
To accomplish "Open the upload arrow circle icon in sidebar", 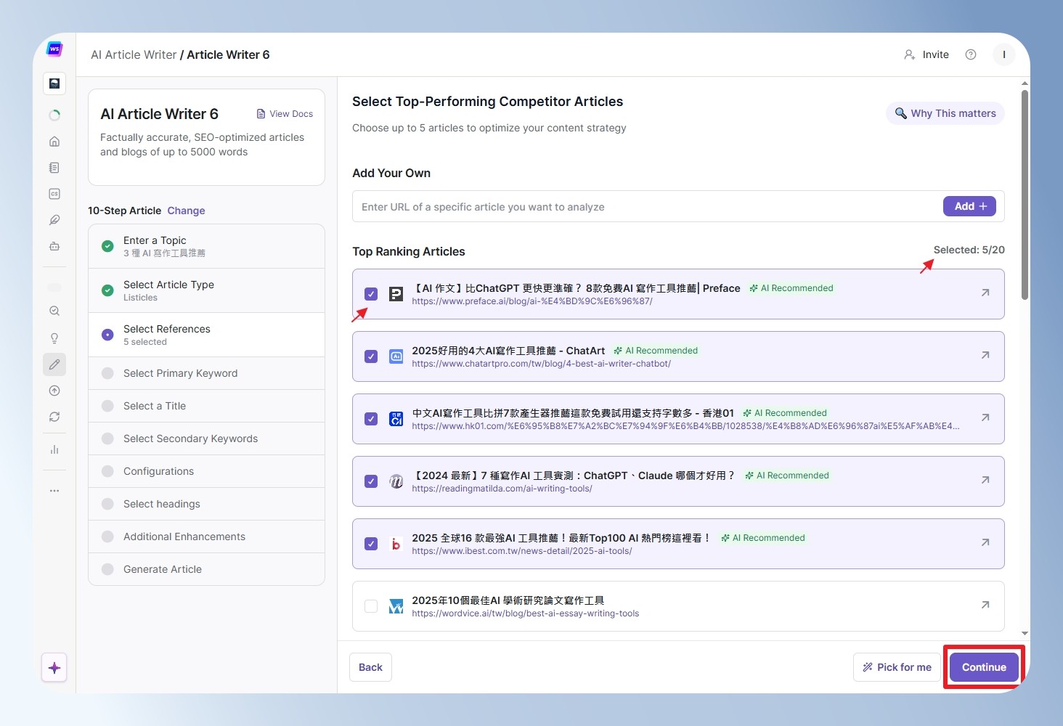I will point(54,391).
